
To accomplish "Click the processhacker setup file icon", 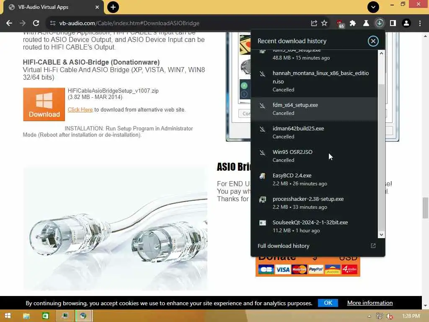I will click(262, 199).
